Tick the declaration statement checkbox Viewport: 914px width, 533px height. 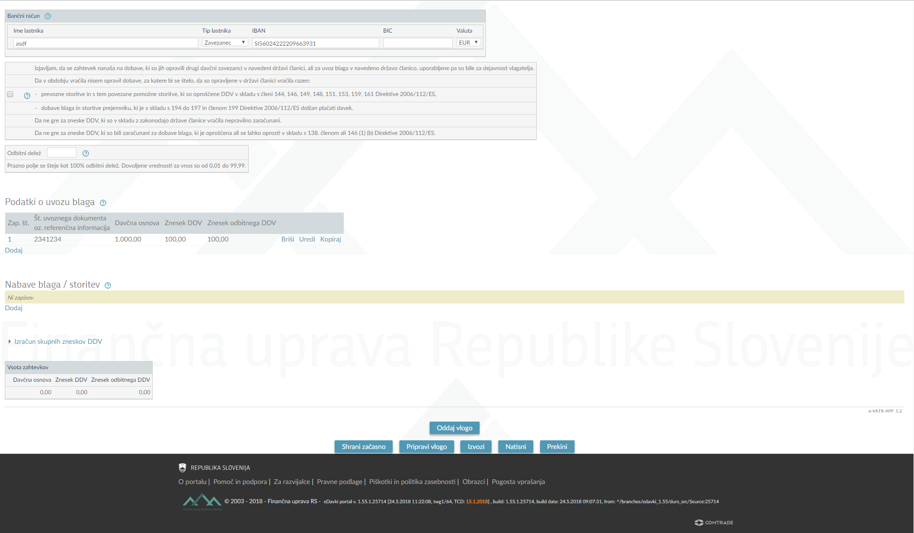(10, 94)
